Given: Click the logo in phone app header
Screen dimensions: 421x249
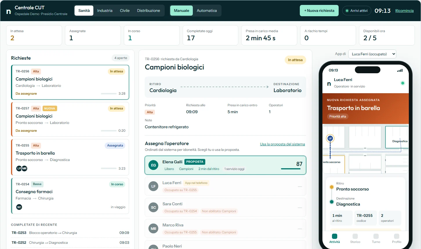Looking at the screenshot, I should tap(329, 83).
